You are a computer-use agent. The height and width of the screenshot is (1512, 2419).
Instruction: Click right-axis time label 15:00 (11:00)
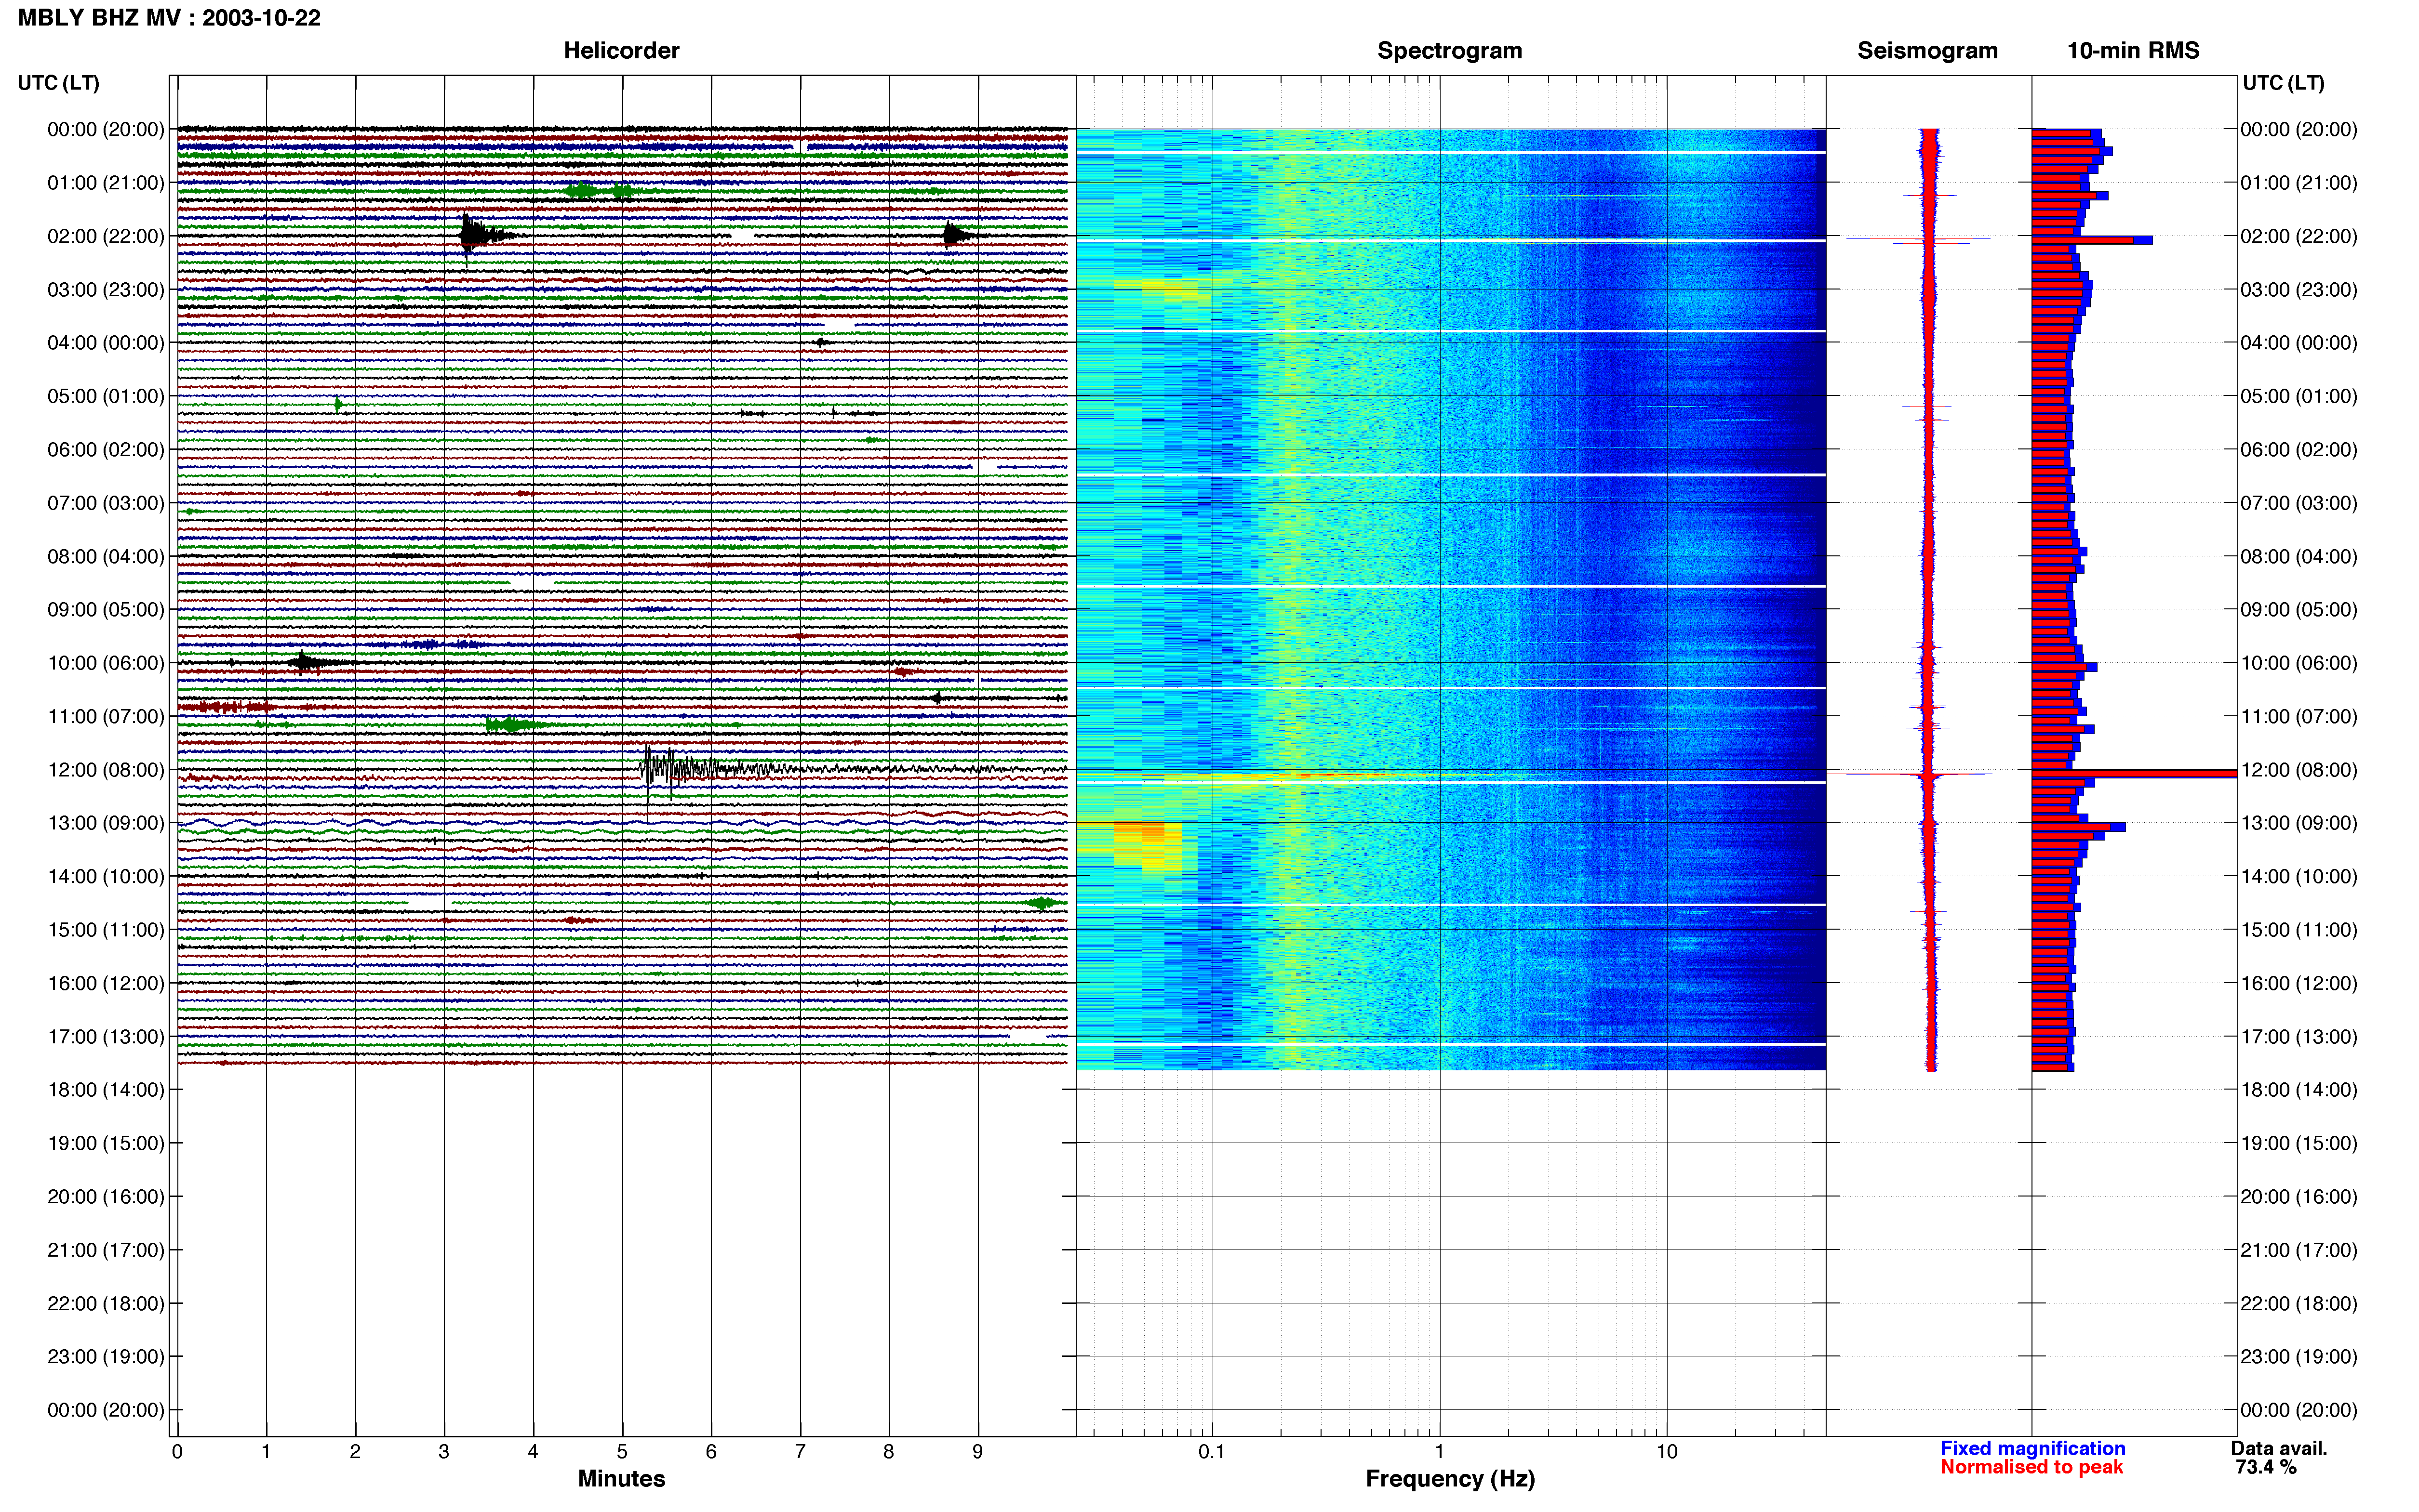2299,930
